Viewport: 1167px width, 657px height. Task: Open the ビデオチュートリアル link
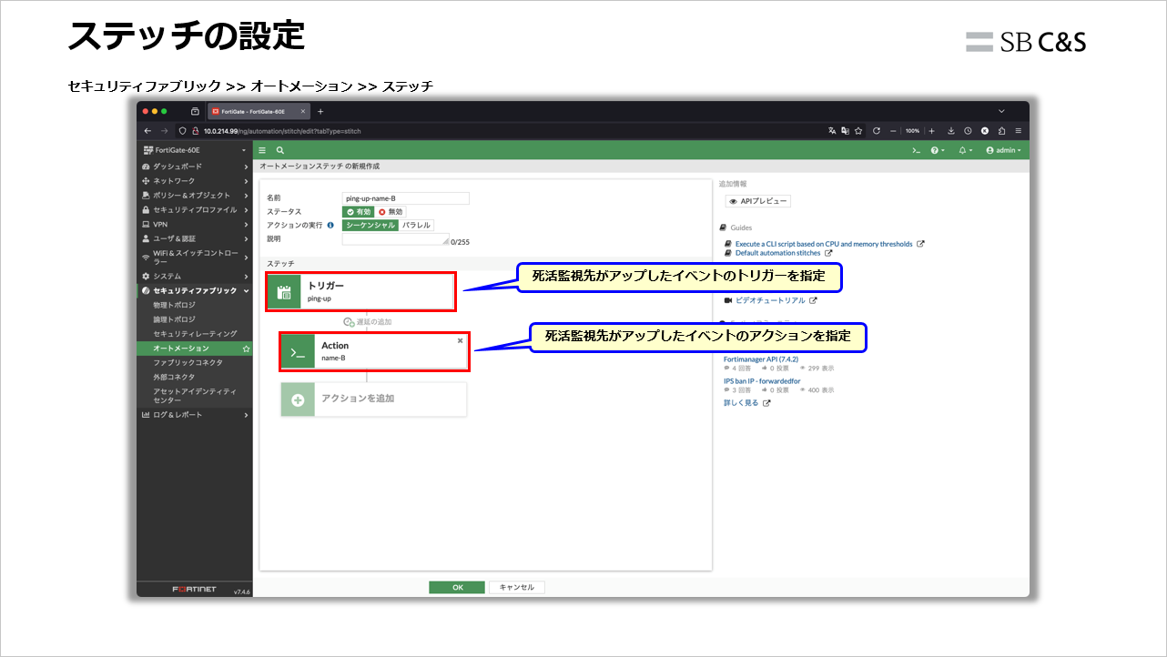tap(771, 300)
